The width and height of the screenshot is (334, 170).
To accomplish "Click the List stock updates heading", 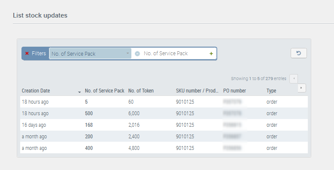I will coord(40,15).
